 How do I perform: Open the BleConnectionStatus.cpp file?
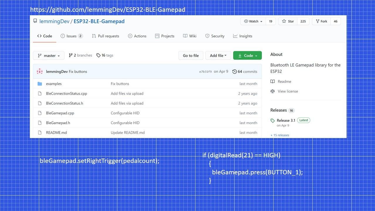(x=67, y=93)
